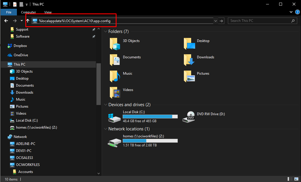This screenshot has height=182, width=301.
Task: Open the address bar history dropdown
Action: point(216,21)
